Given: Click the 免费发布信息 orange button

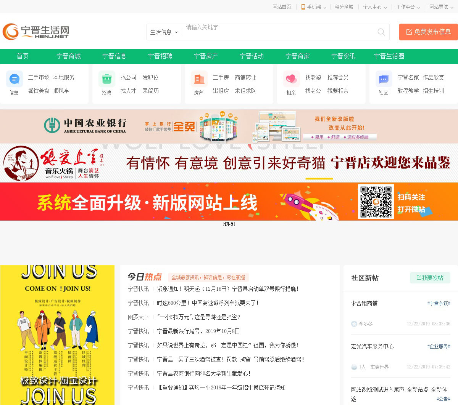Looking at the screenshot, I should 429,32.
